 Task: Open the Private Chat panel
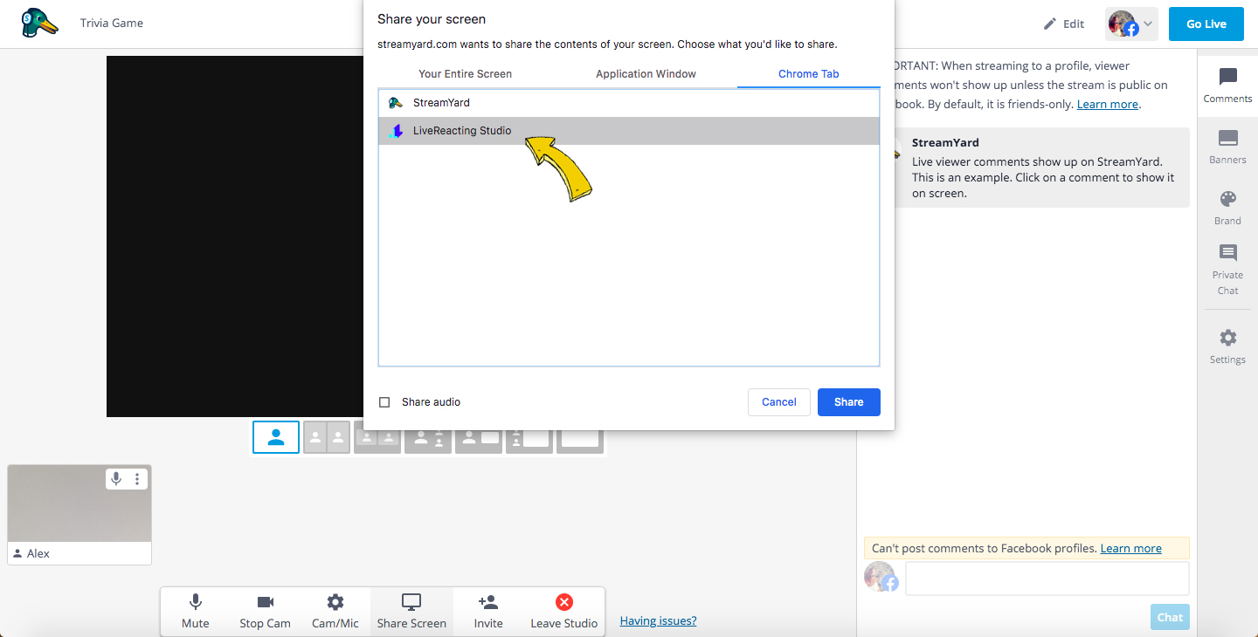[x=1227, y=270]
